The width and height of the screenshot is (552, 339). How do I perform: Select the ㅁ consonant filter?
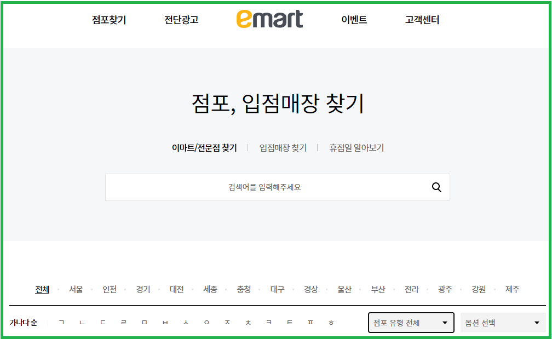(145, 322)
